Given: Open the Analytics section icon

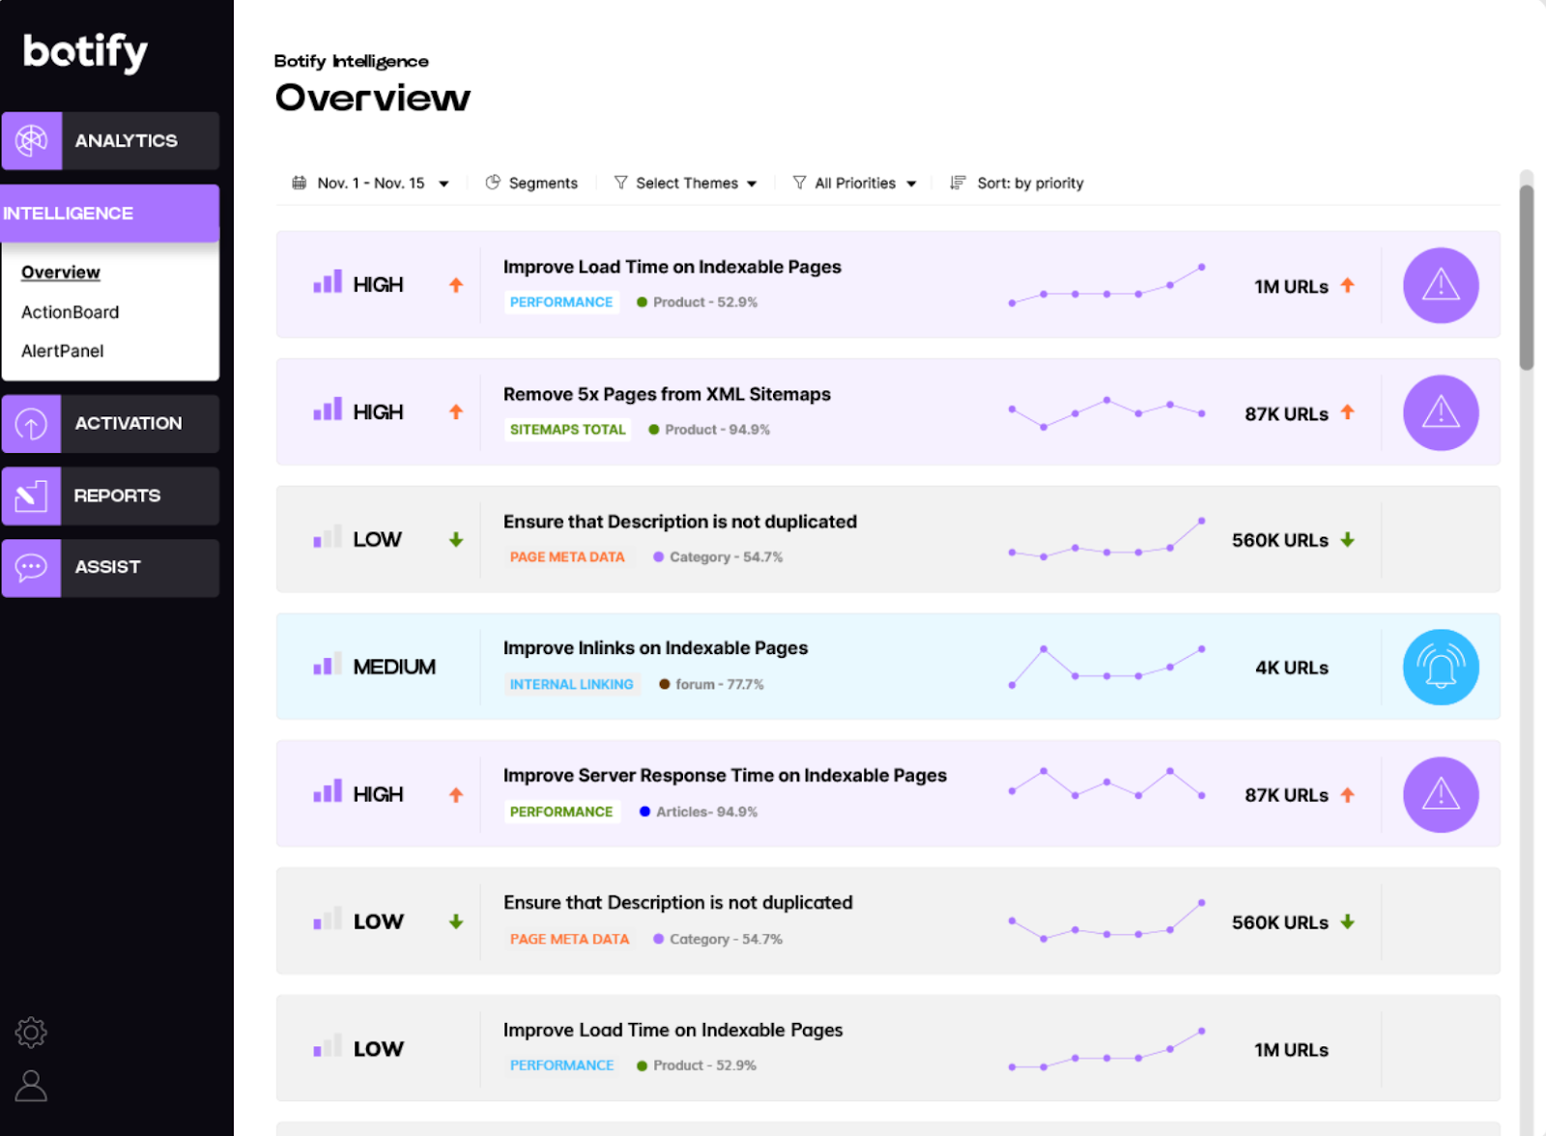Looking at the screenshot, I should pyautogui.click(x=32, y=141).
